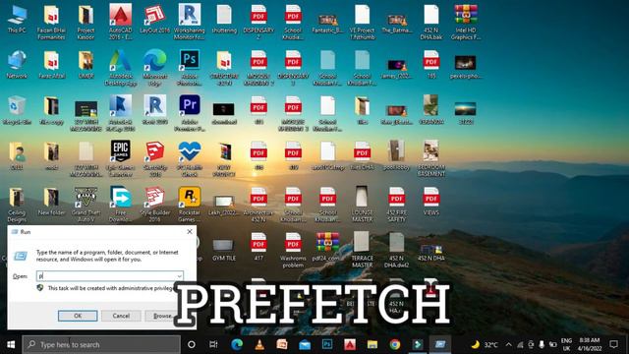
Task: Select the NEW PROJECT file icon
Action: point(224,159)
